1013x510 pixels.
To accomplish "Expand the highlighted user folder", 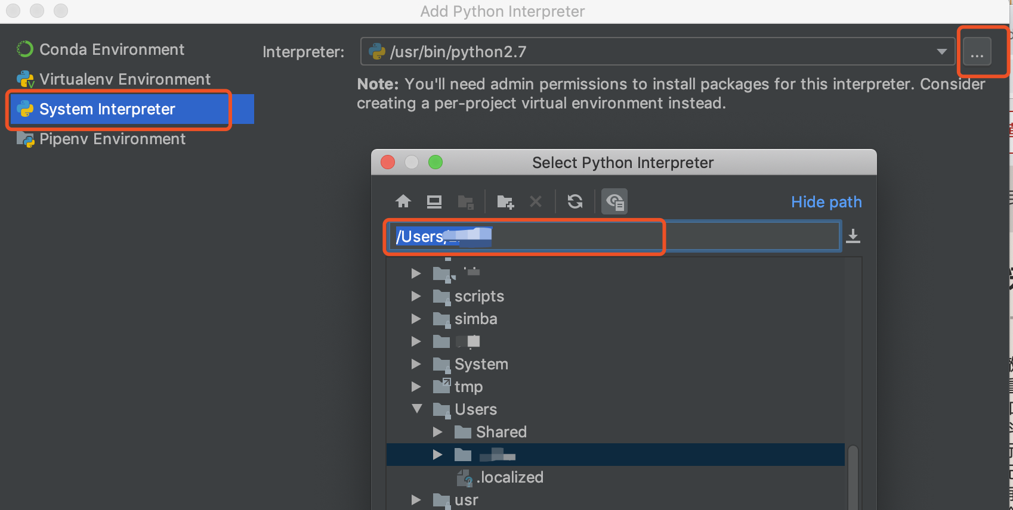I will (x=438, y=455).
